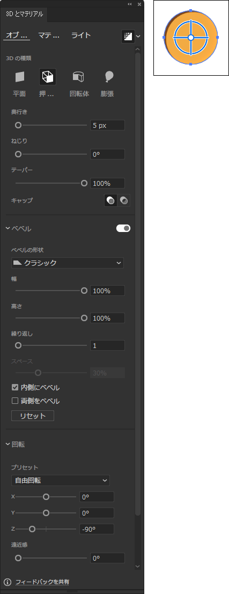
Task: Uncheck the 内側にベベル checkbox
Action: 15,387
